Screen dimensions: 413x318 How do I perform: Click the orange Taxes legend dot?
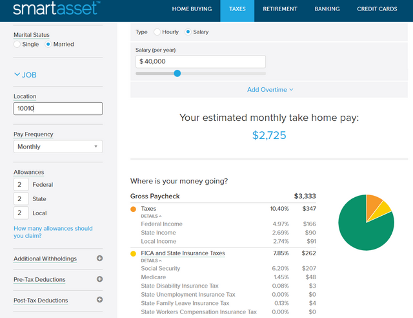click(134, 209)
